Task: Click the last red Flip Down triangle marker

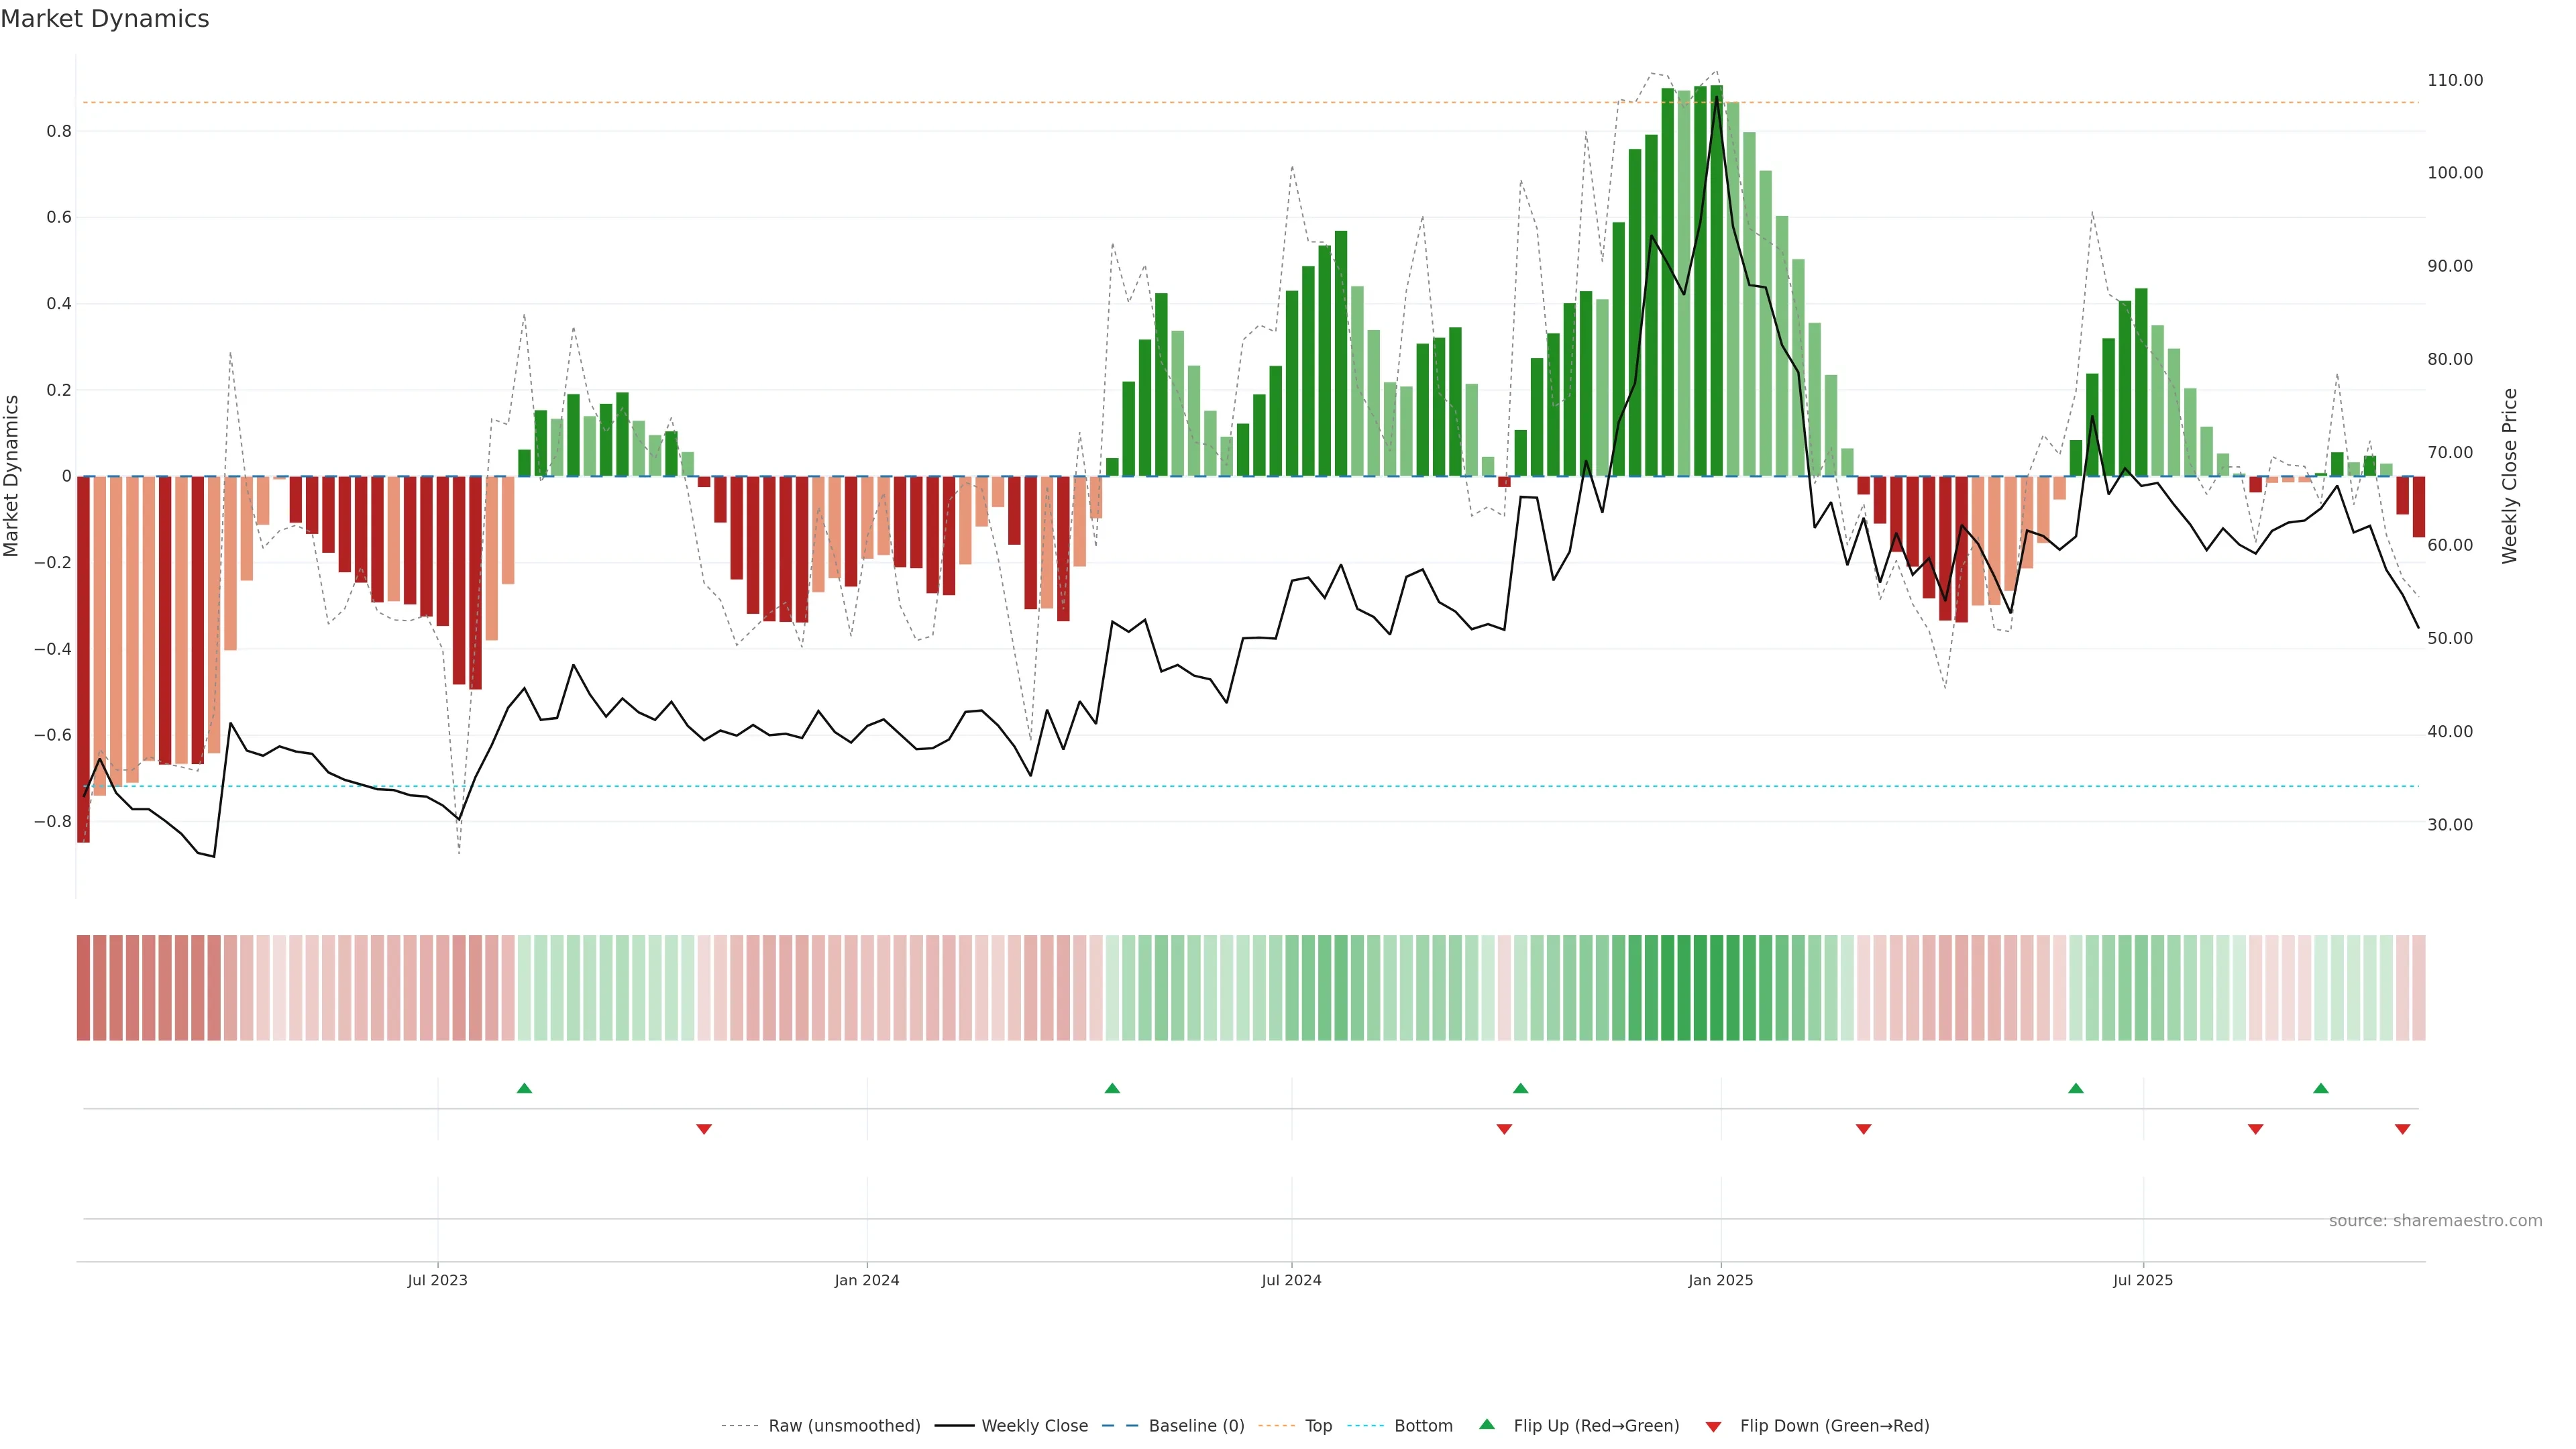Action: click(x=2403, y=1129)
